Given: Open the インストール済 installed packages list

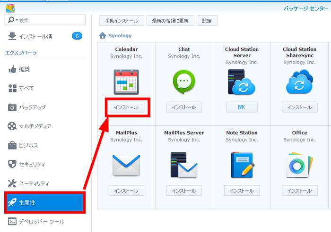Looking at the screenshot, I should click(x=45, y=36).
